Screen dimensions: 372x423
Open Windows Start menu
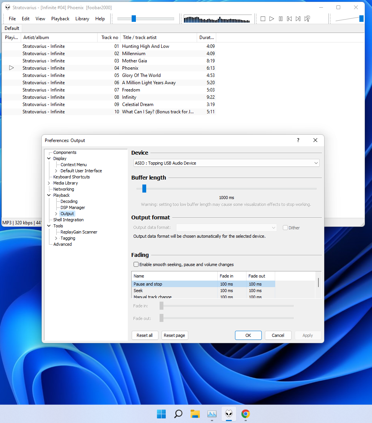pos(162,414)
